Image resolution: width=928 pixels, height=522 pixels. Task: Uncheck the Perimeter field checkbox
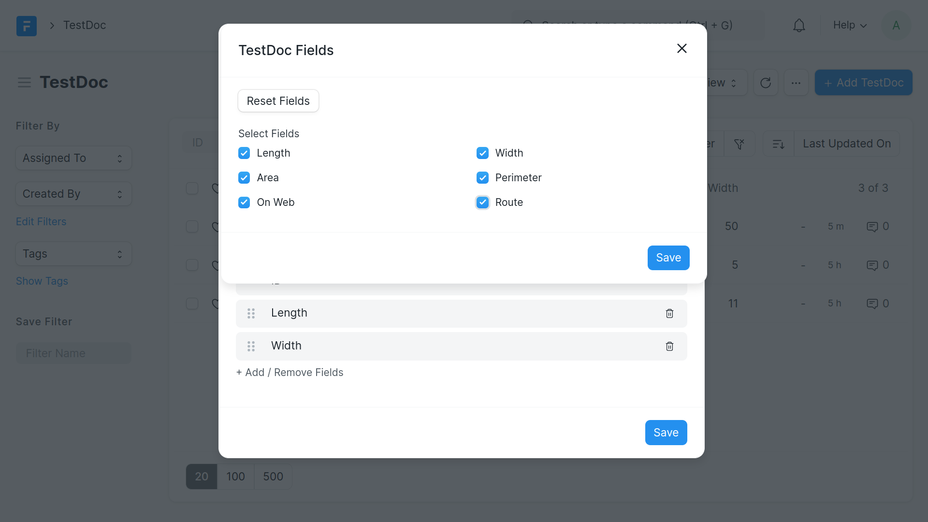coord(482,178)
